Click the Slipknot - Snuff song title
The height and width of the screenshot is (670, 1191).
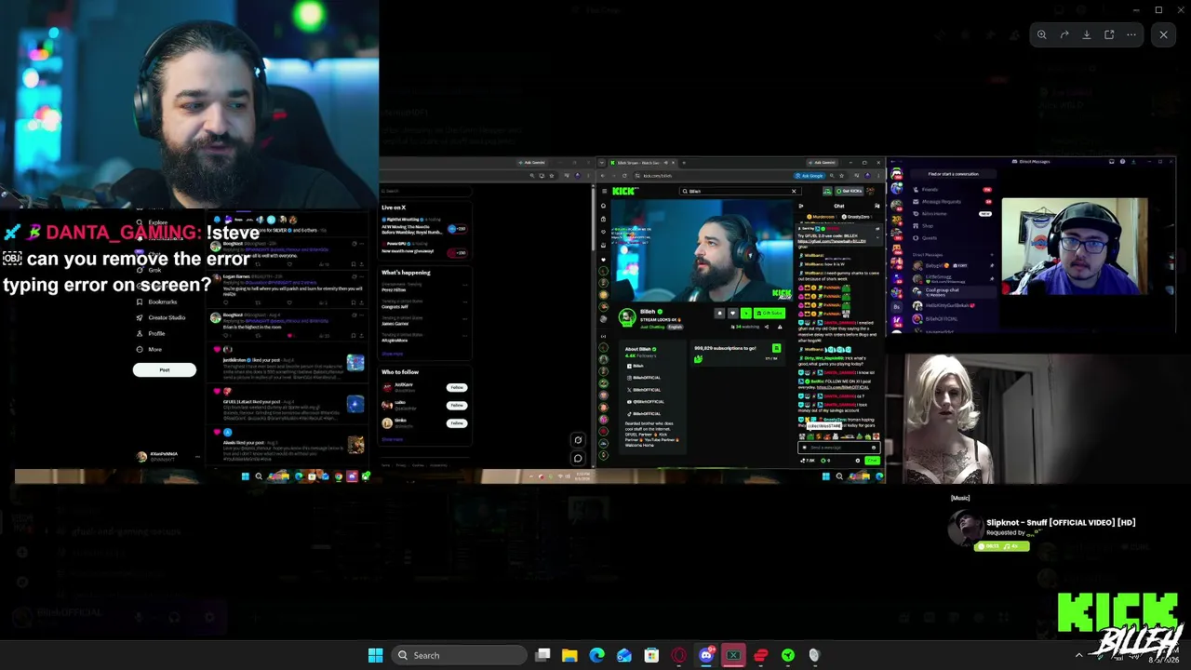click(1061, 523)
